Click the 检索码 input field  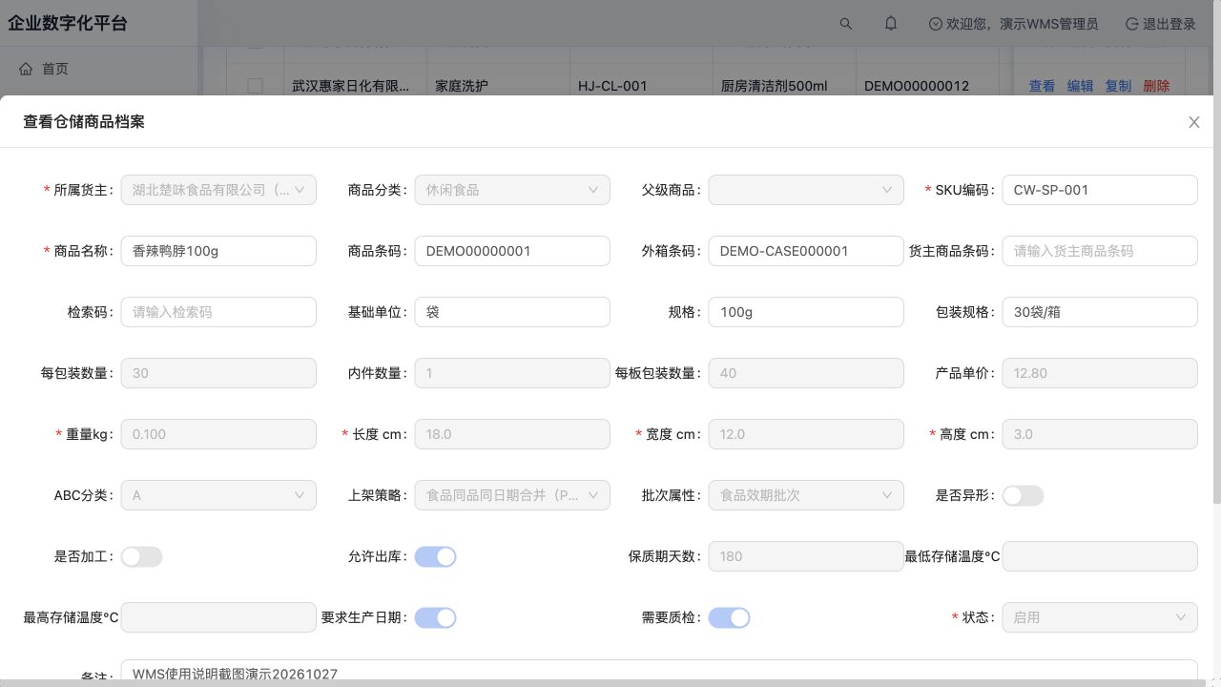click(218, 312)
